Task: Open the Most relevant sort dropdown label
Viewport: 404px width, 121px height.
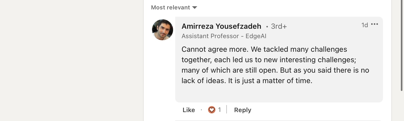Action: click(x=170, y=8)
